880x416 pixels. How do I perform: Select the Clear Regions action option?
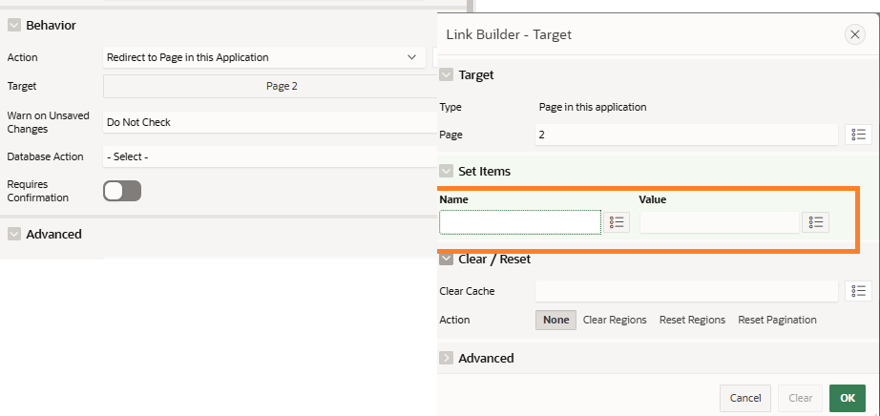[x=615, y=320]
